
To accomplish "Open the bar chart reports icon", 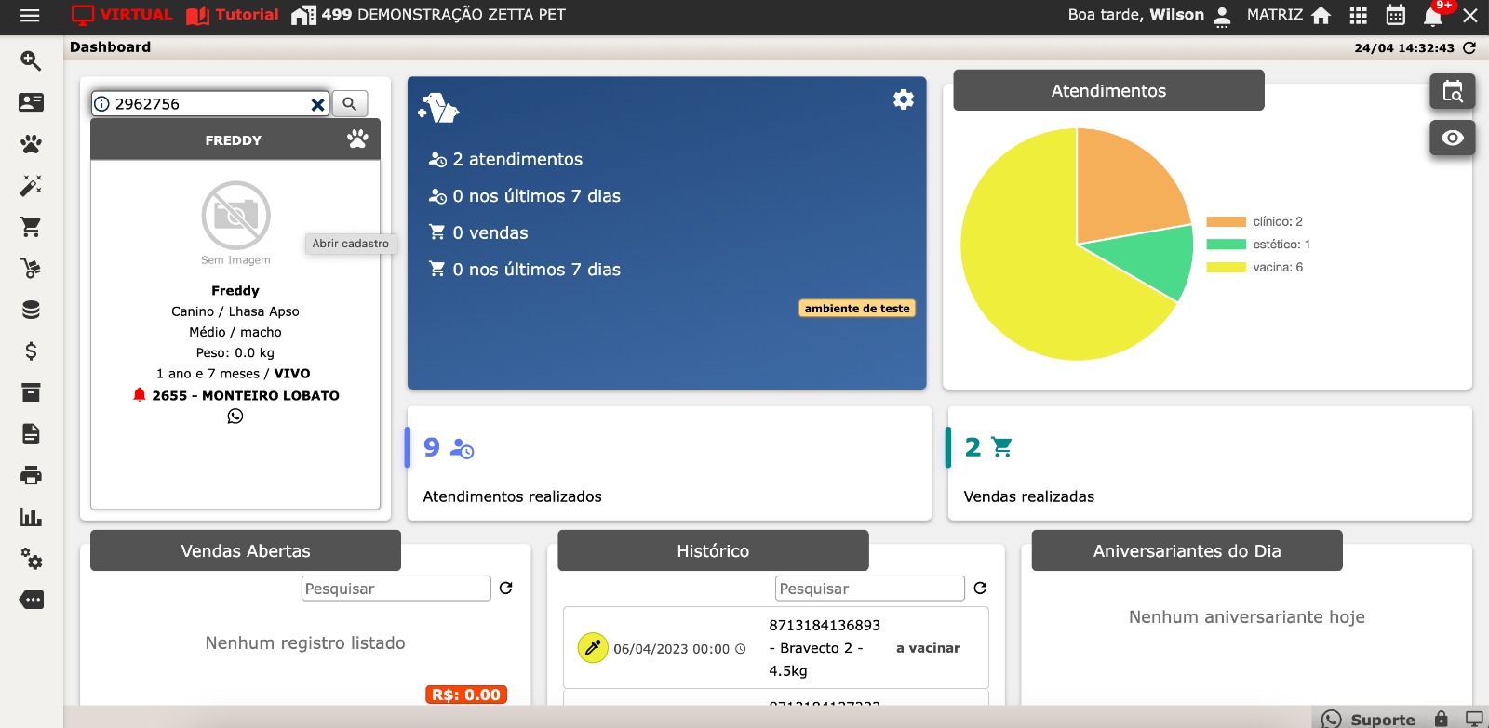I will point(31,518).
